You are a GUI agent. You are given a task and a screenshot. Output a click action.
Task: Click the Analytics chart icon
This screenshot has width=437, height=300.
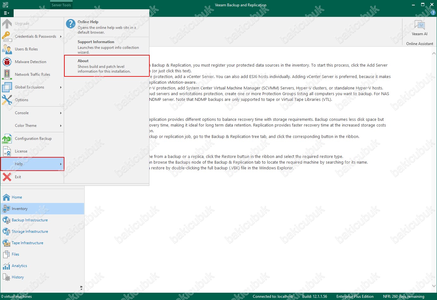click(6, 266)
